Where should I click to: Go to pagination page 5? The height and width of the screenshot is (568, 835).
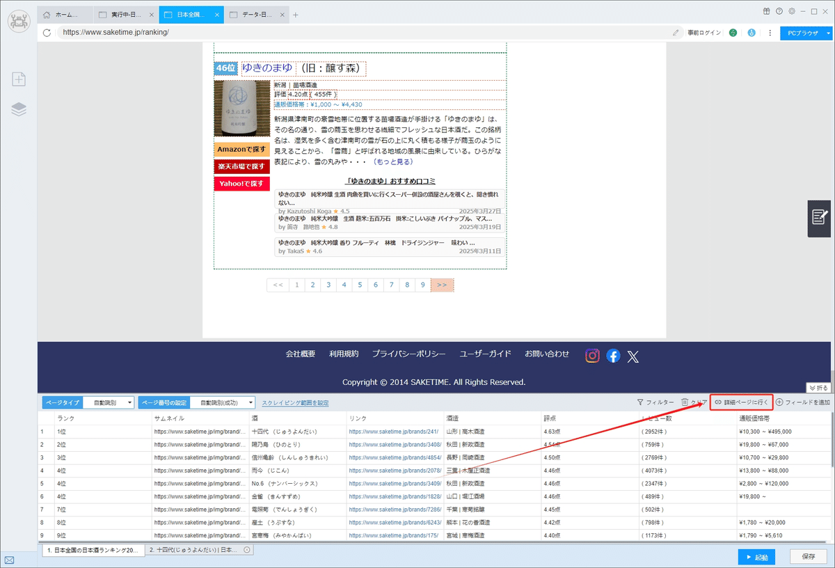click(360, 285)
